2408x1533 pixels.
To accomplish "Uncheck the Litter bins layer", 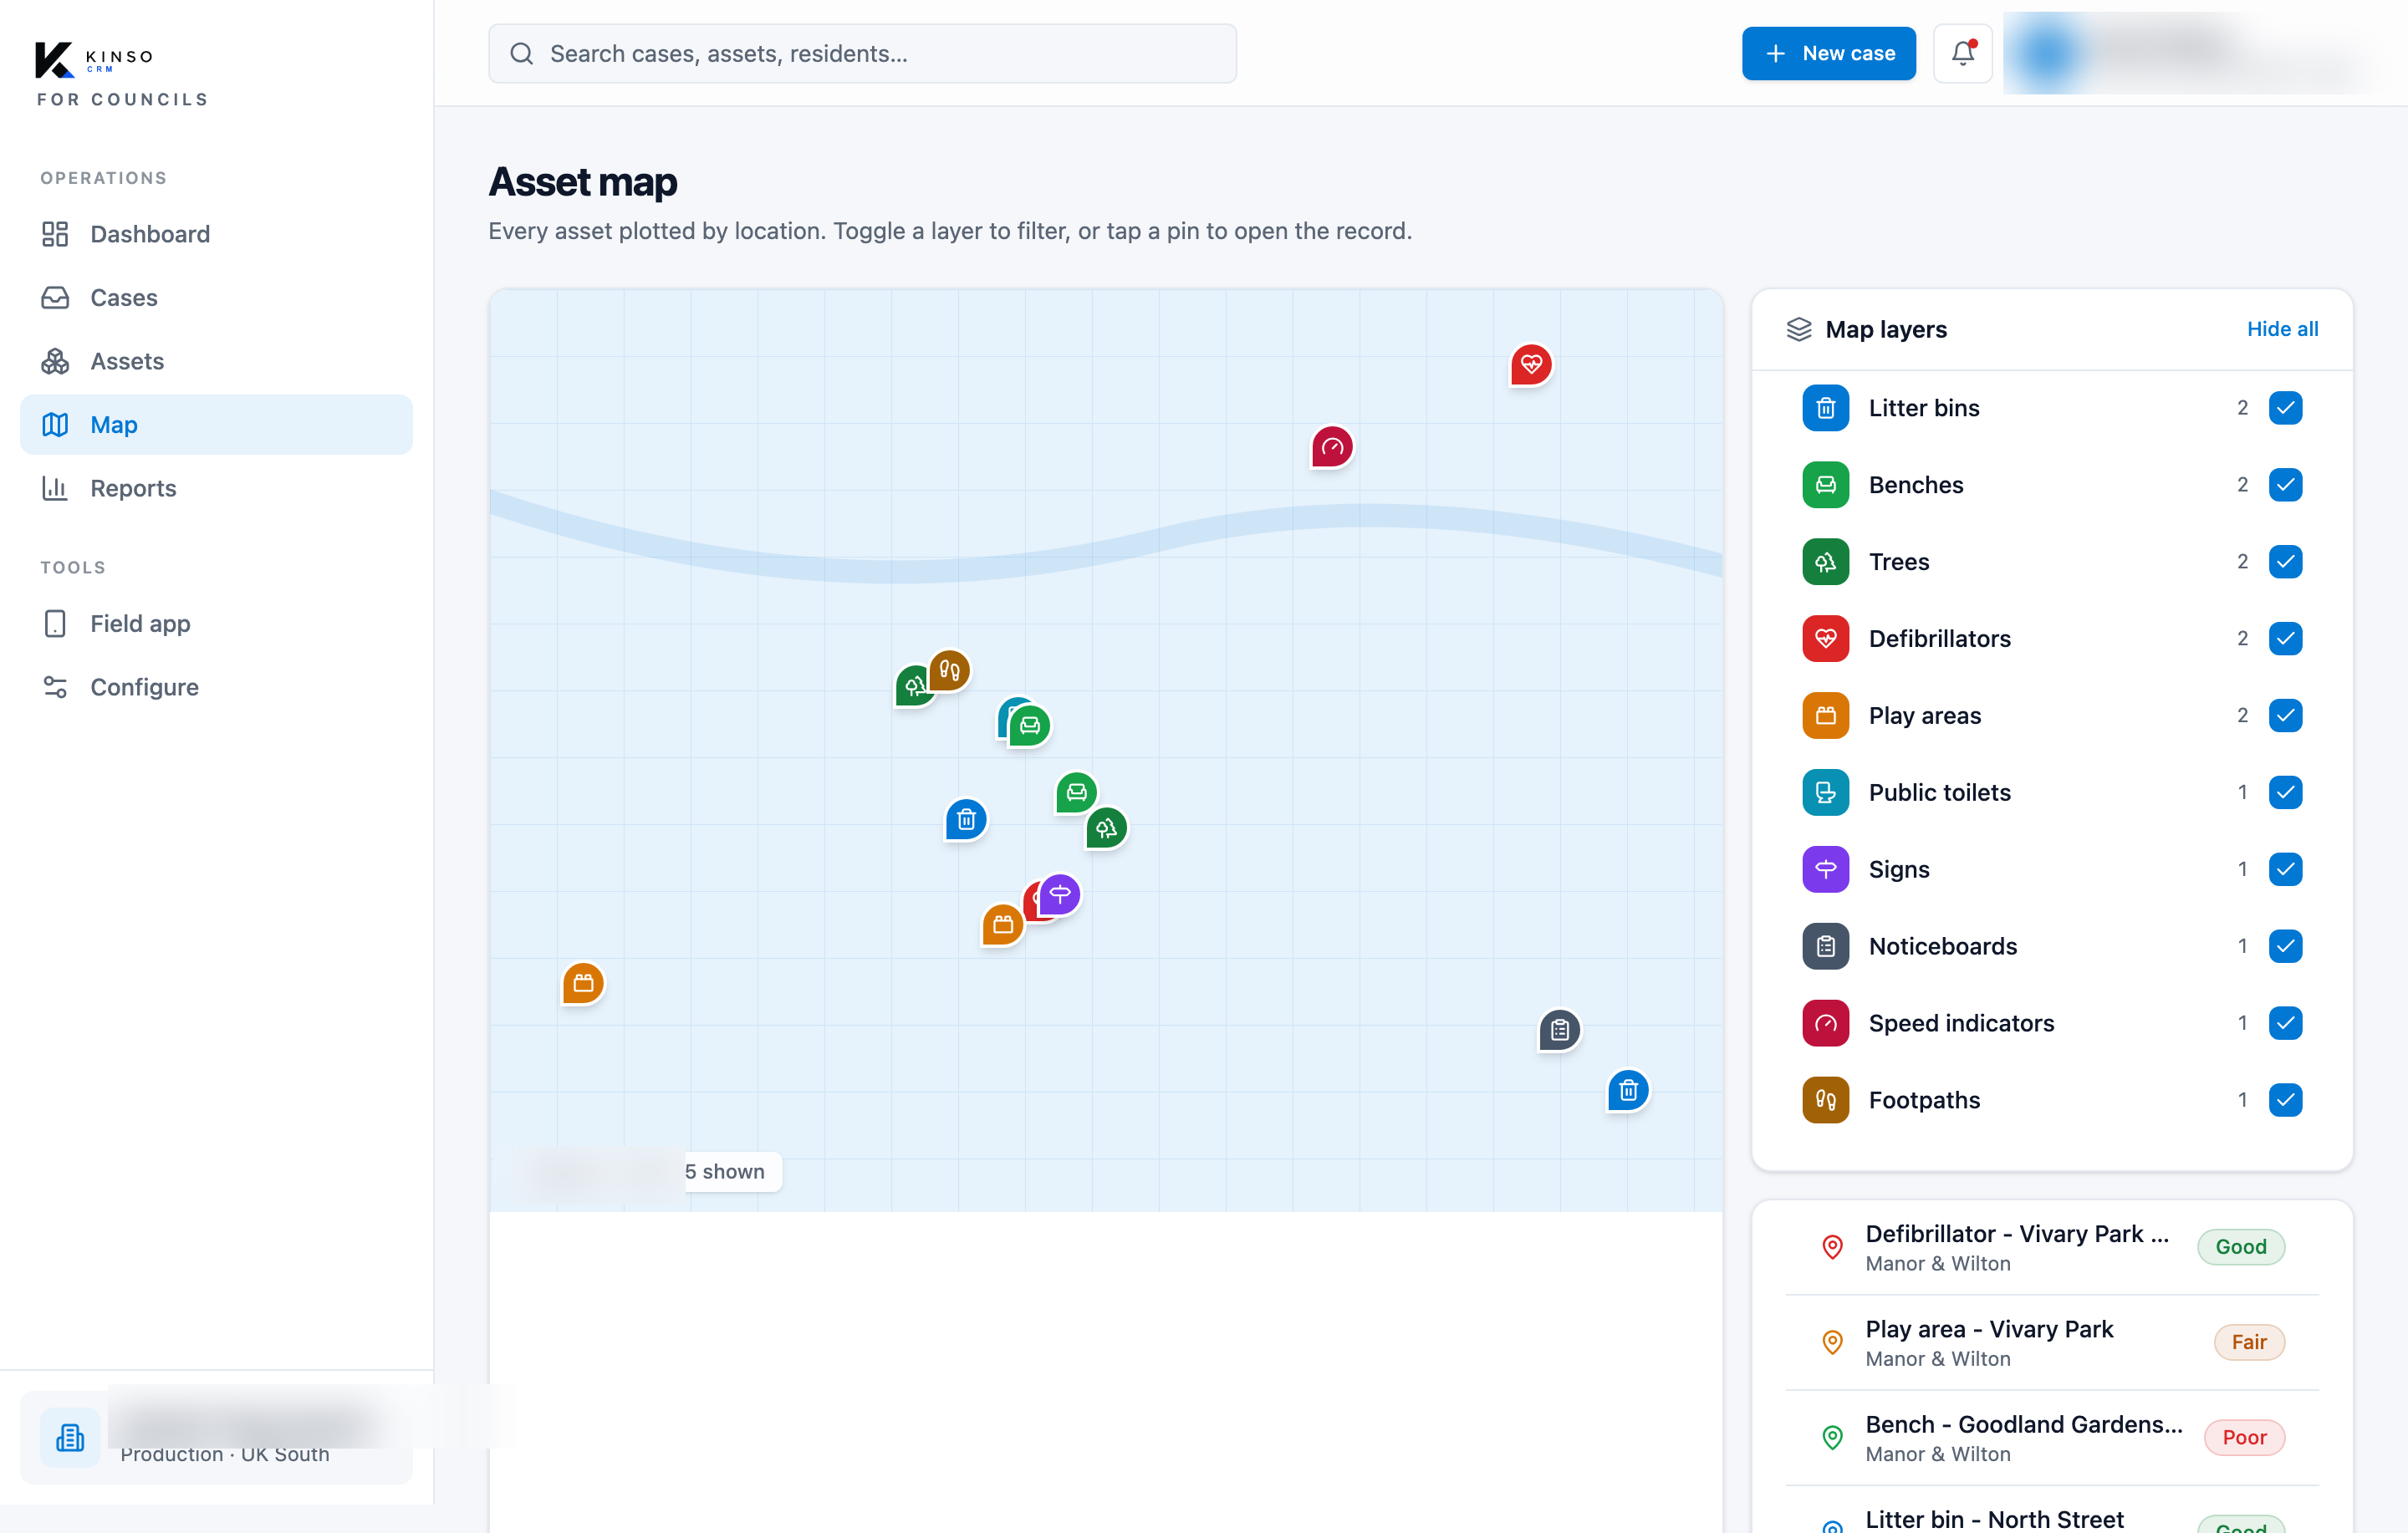I will tap(2285, 408).
